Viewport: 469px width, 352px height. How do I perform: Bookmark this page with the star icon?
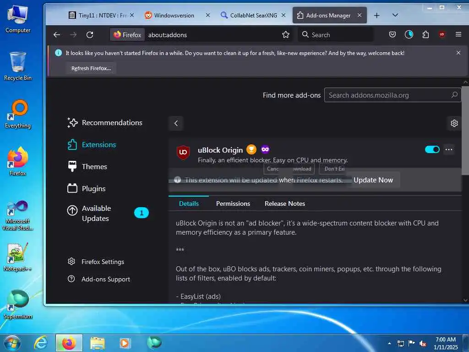tap(286, 35)
